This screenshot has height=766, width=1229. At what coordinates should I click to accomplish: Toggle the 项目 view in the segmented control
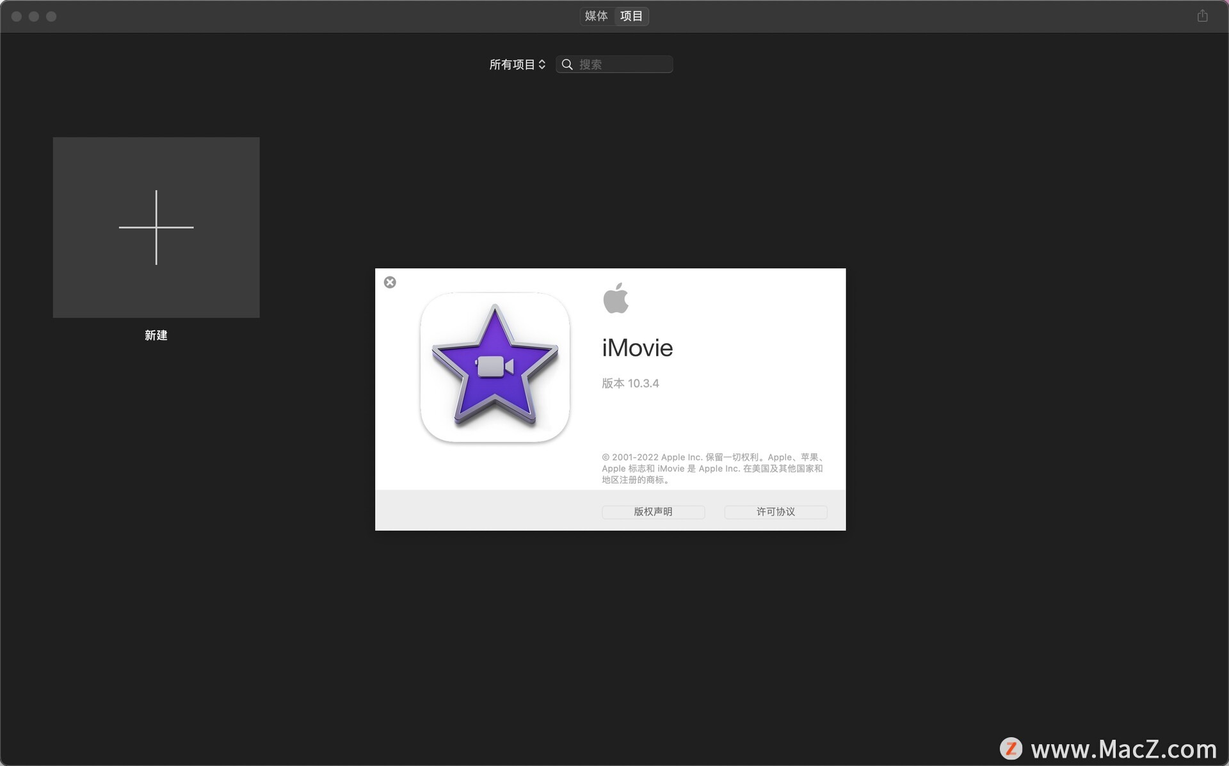[x=631, y=16]
